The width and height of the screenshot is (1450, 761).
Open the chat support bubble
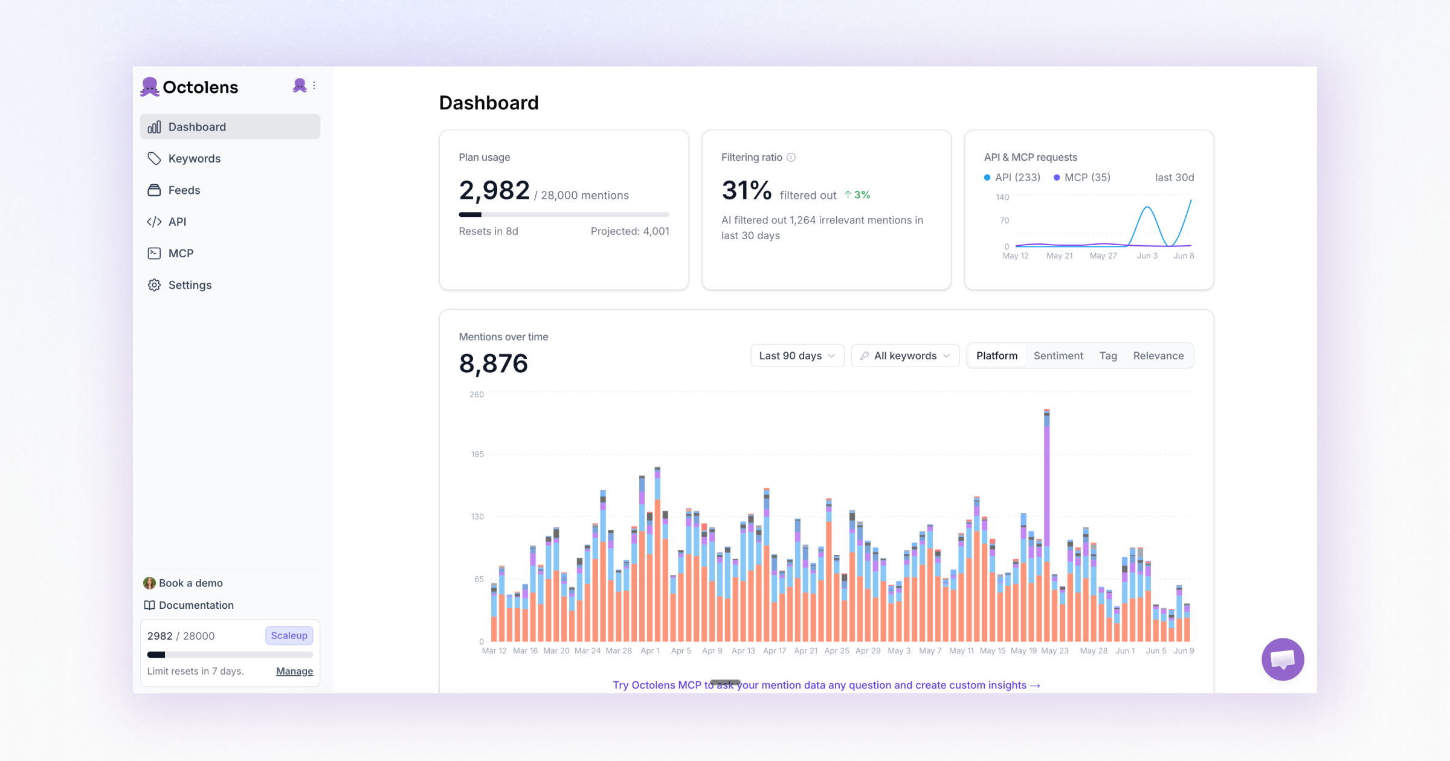(x=1283, y=659)
